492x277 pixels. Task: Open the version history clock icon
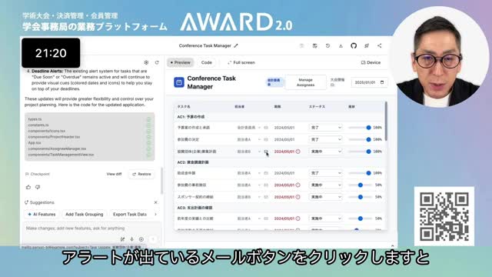pyautogui.click(x=327, y=46)
